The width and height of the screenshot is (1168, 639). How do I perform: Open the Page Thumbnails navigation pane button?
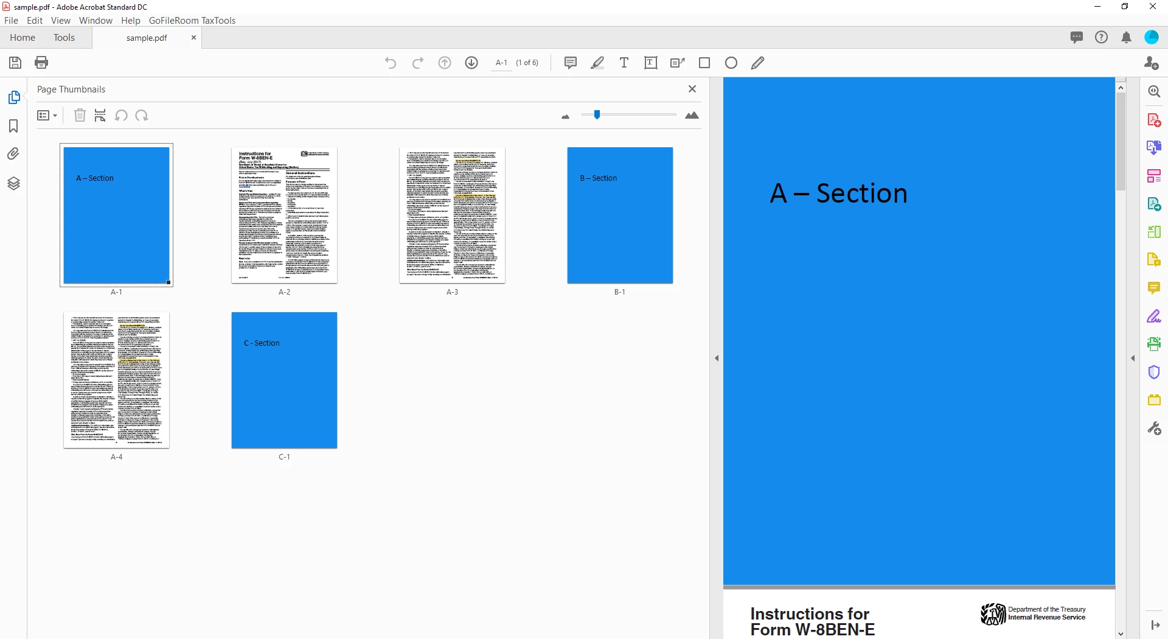(x=14, y=97)
